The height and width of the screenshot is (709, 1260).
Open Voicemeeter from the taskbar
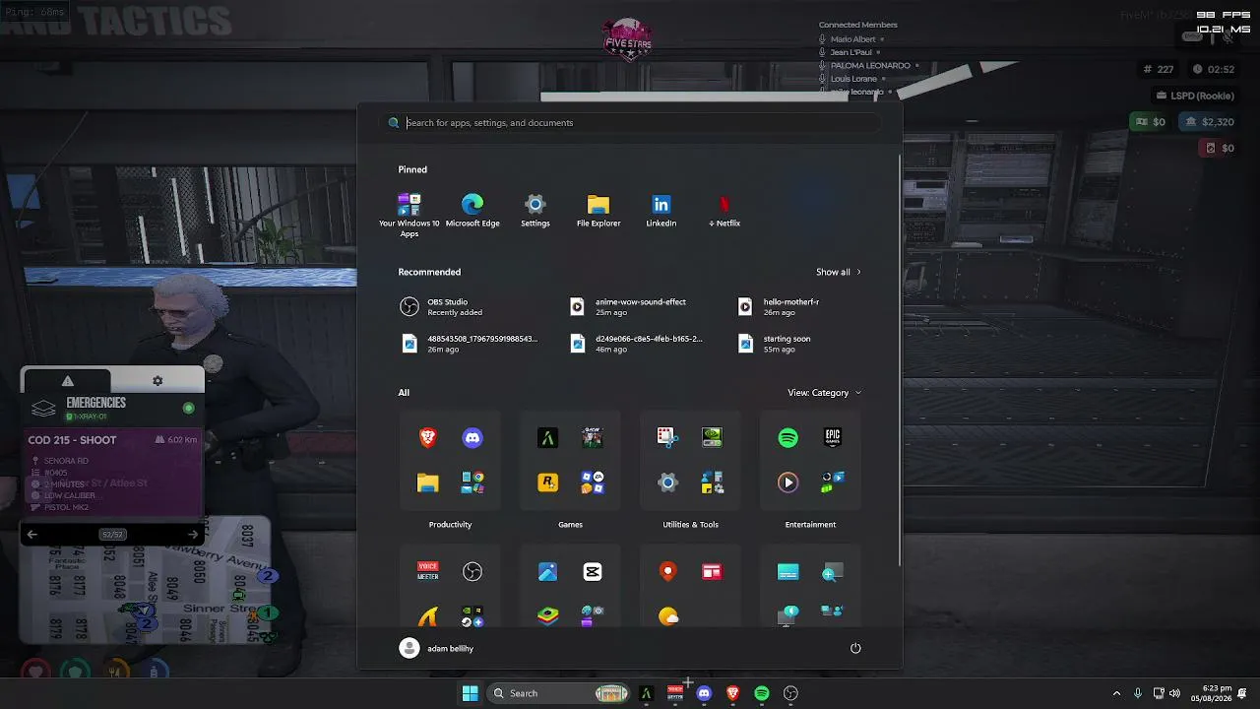675,693
